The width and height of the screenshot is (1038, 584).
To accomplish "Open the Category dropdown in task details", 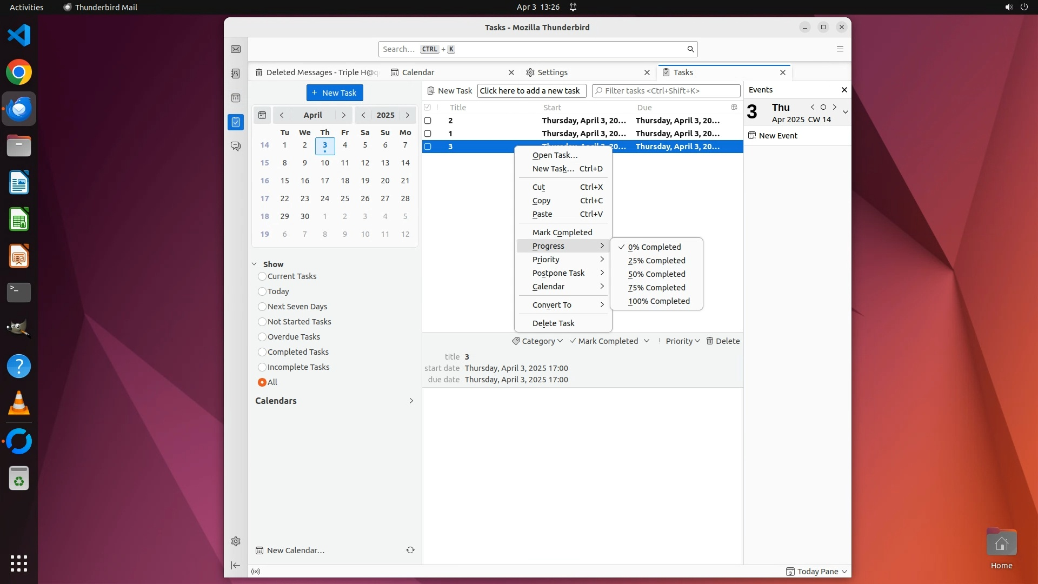I will click(x=538, y=341).
